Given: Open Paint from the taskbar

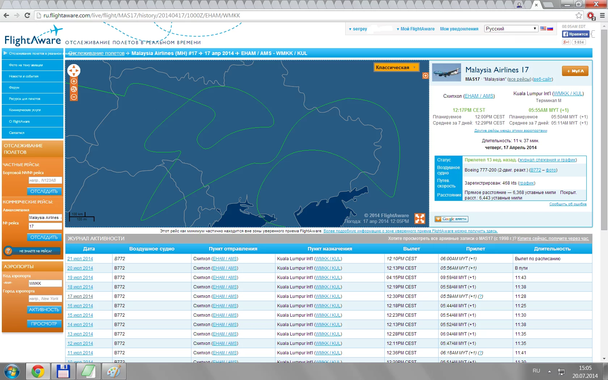Looking at the screenshot, I should (113, 372).
